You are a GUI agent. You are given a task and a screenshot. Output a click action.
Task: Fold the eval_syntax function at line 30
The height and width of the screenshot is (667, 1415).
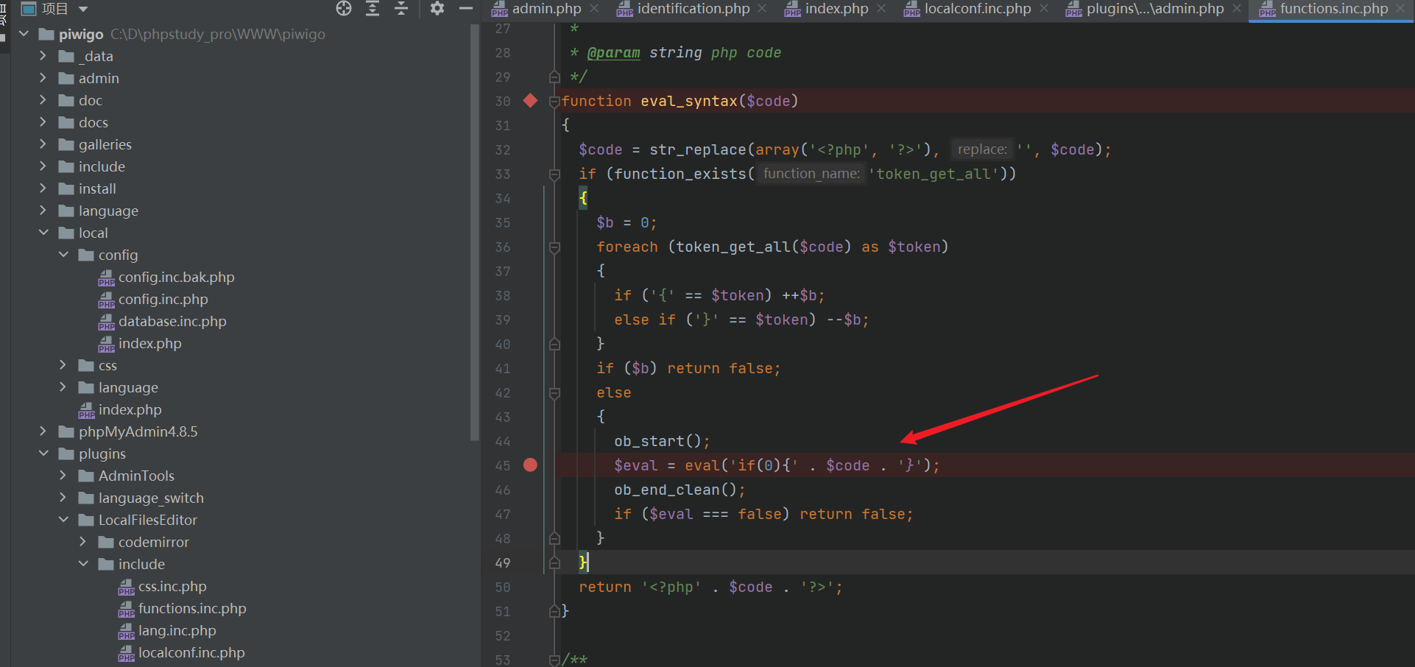pos(555,102)
